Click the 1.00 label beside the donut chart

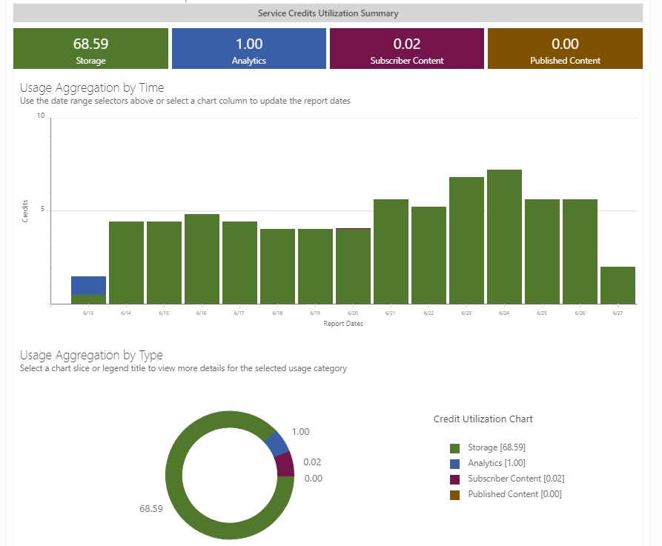click(x=301, y=432)
